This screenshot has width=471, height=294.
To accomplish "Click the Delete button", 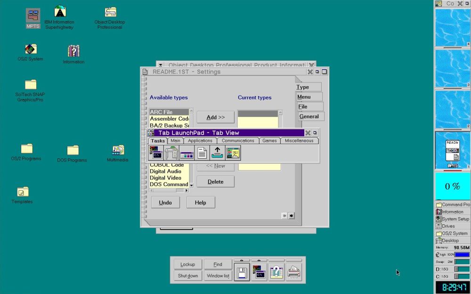I will coord(216,182).
